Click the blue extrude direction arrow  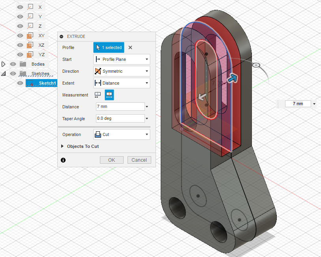(232, 78)
